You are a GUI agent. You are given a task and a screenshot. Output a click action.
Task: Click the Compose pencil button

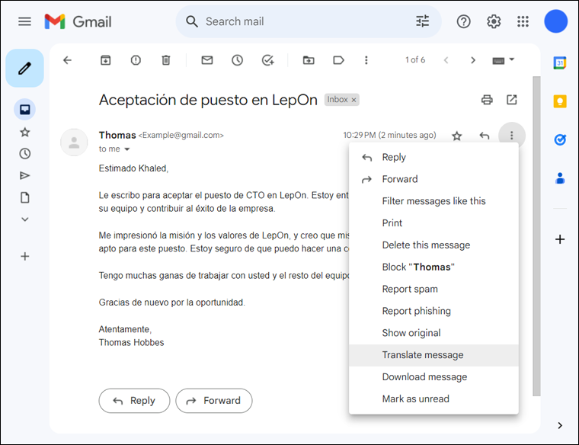(x=24, y=69)
